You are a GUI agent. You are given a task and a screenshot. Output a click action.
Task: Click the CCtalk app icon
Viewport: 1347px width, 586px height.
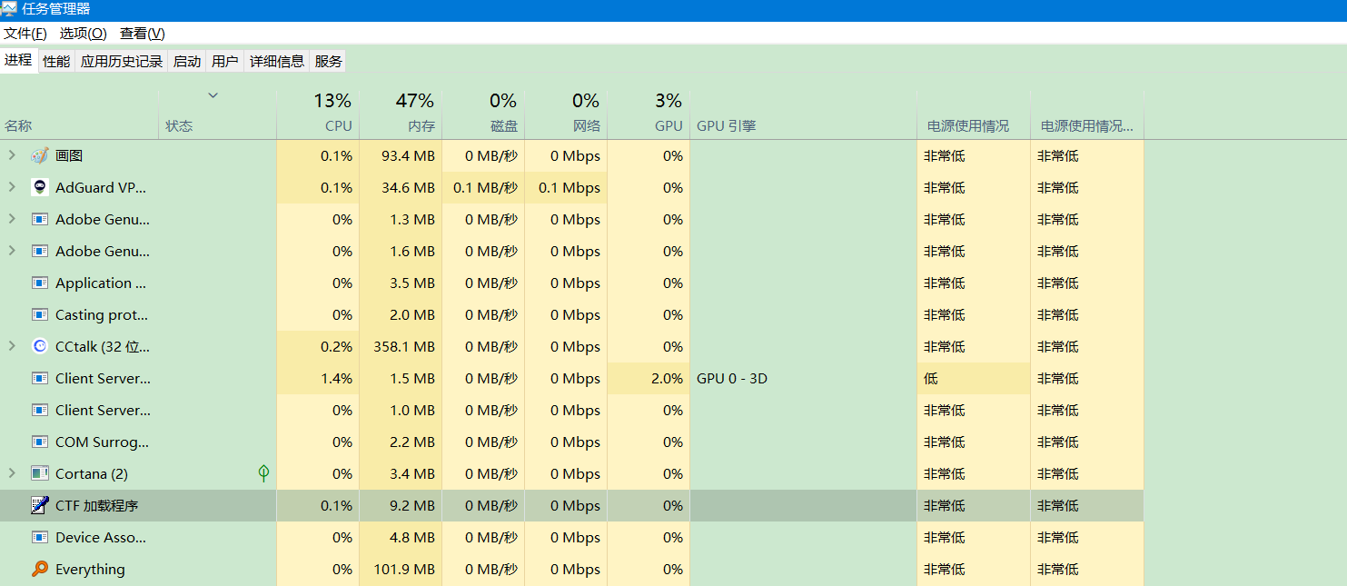pos(39,346)
